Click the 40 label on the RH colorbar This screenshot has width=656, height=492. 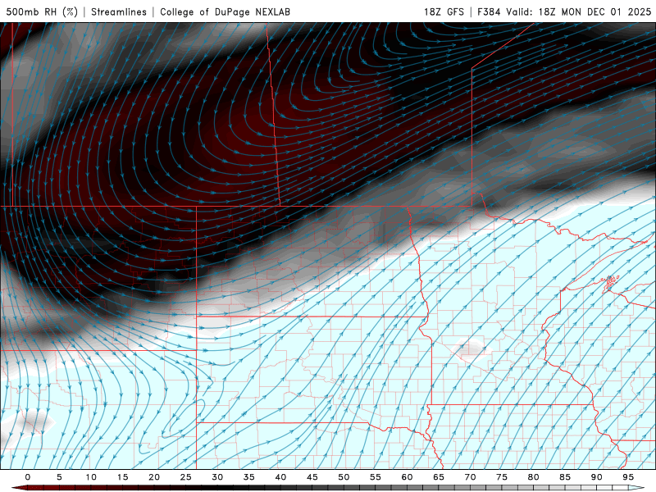pos(280,477)
